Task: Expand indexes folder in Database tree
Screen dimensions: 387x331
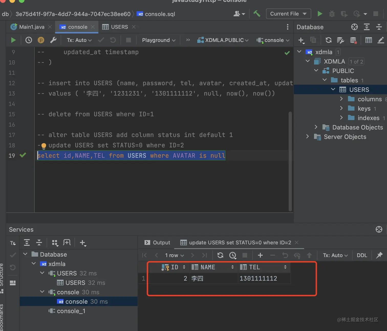Action: click(x=341, y=118)
